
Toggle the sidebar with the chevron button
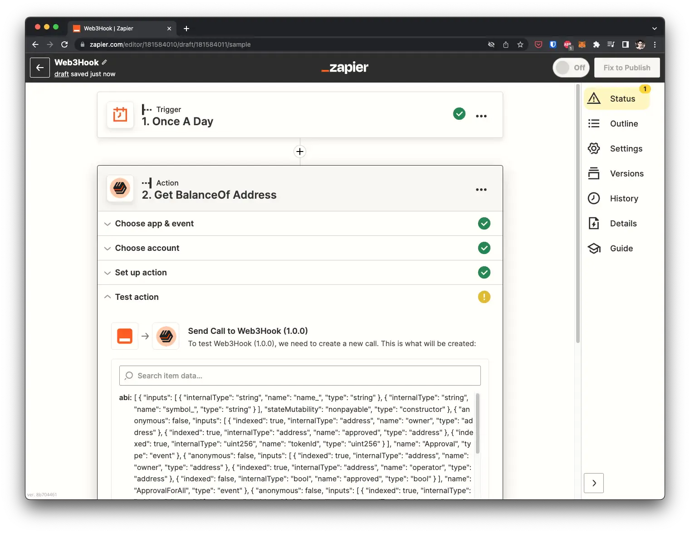pos(594,483)
